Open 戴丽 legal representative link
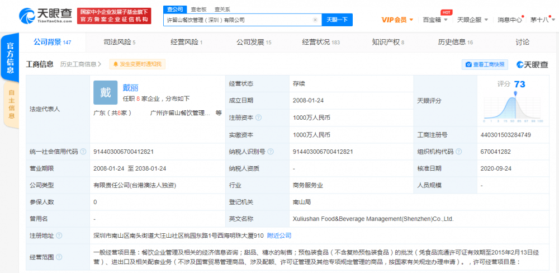Viewport: 559px width, 273px height. (130, 88)
